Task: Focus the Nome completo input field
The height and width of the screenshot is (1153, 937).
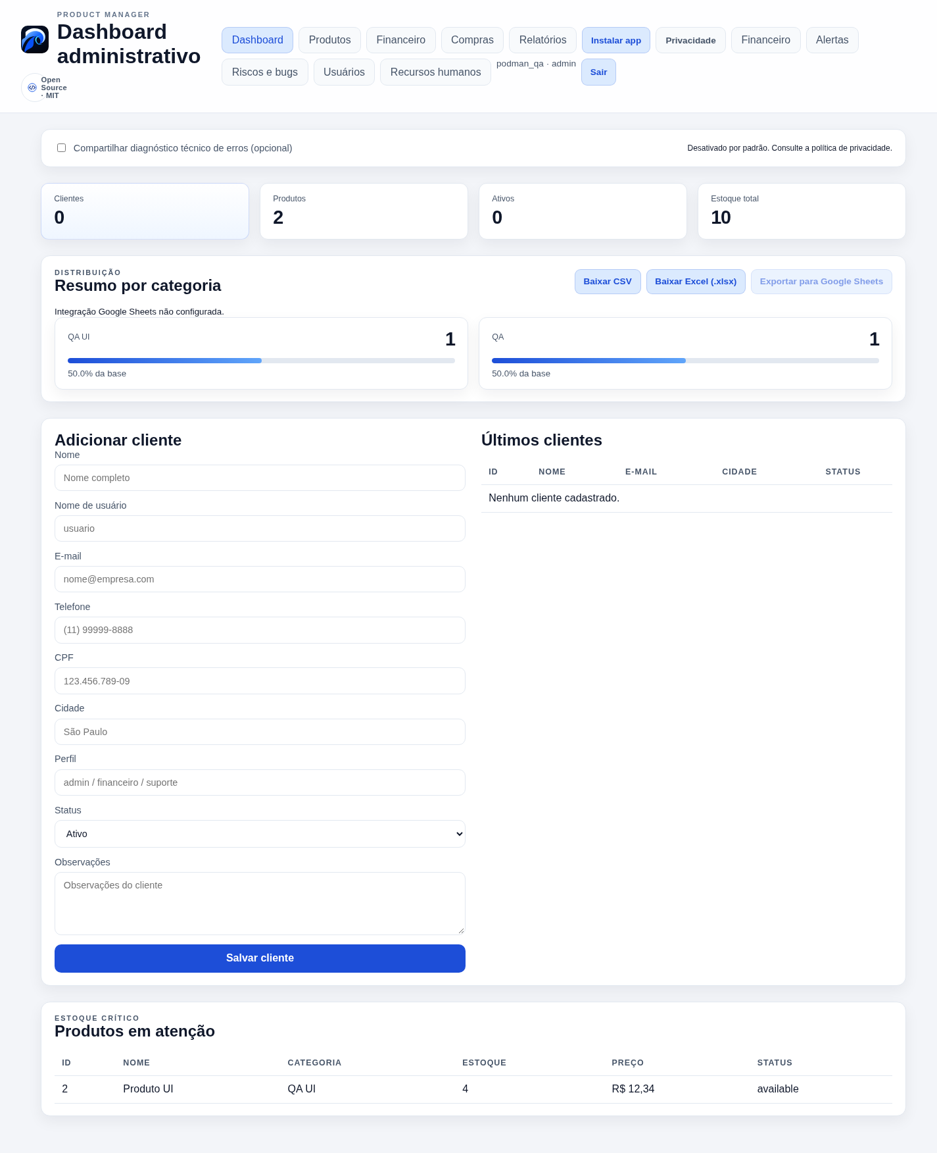Action: click(260, 478)
